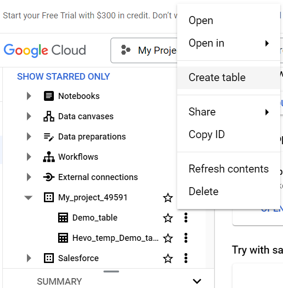This screenshot has height=288, width=283.
Task: Click the Hevo_temp_Demo_ta... table name
Action: coord(115,238)
